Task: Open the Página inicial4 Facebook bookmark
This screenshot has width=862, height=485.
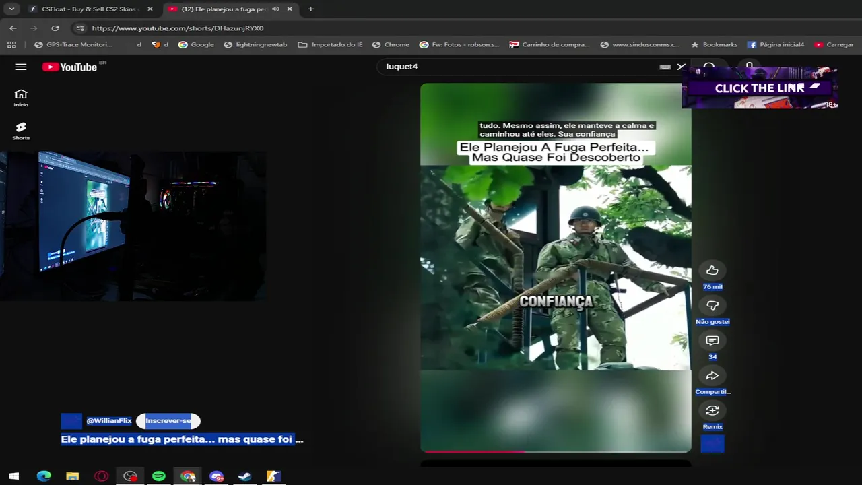Action: (776, 44)
